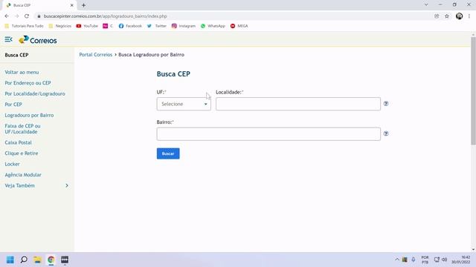
Task: Open YouTube bookmark
Action: (87, 26)
